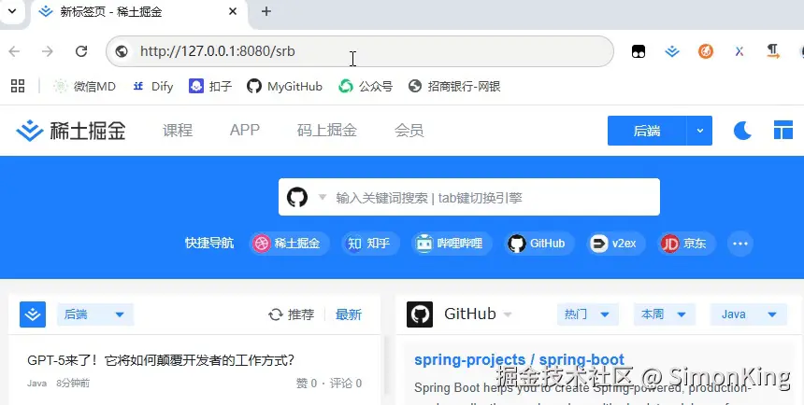The width and height of the screenshot is (804, 405).
Task: Open the article GPT-5来了！它将如何颠覆开发者的工作方式？
Action: point(161,360)
